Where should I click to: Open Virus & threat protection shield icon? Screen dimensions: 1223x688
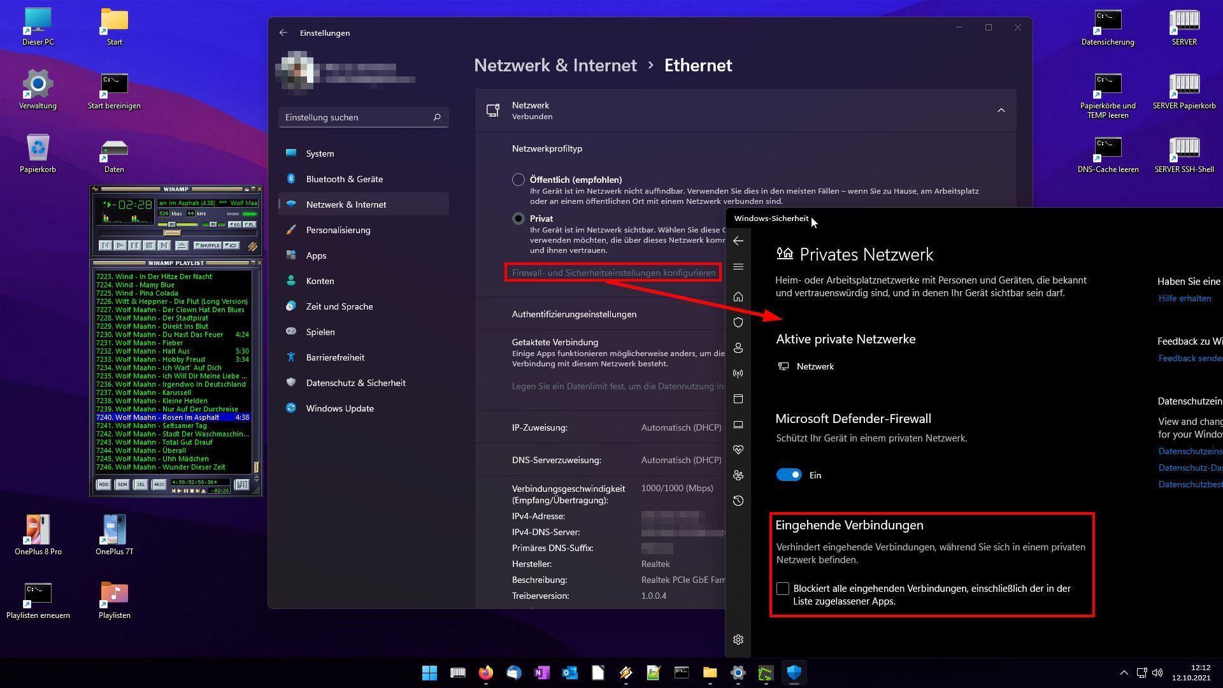point(738,322)
